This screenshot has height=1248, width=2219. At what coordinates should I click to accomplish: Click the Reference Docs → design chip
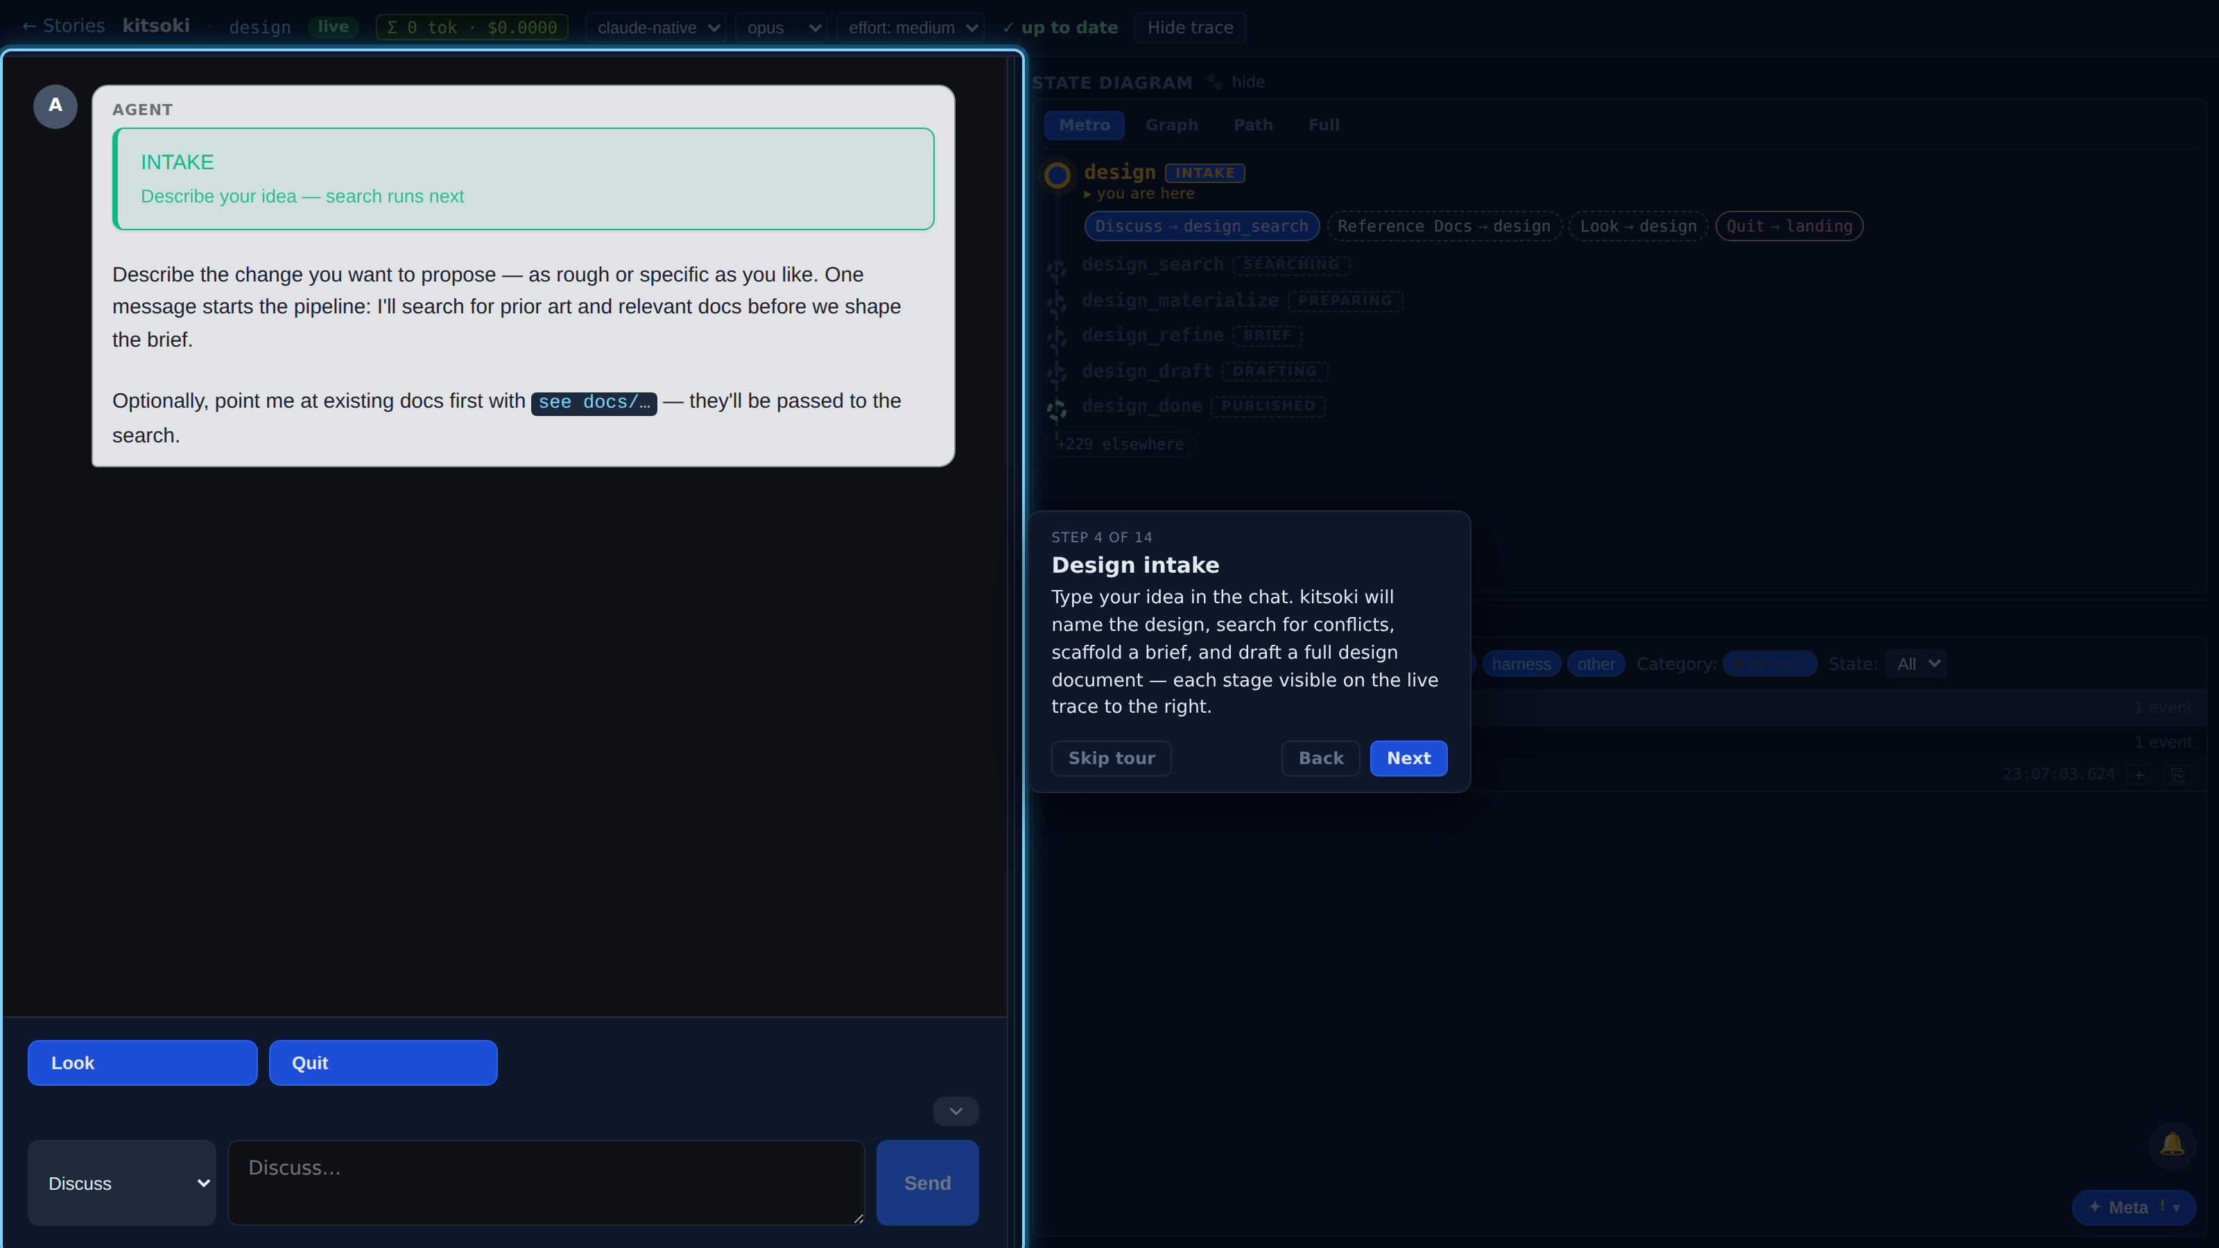[x=1444, y=227]
